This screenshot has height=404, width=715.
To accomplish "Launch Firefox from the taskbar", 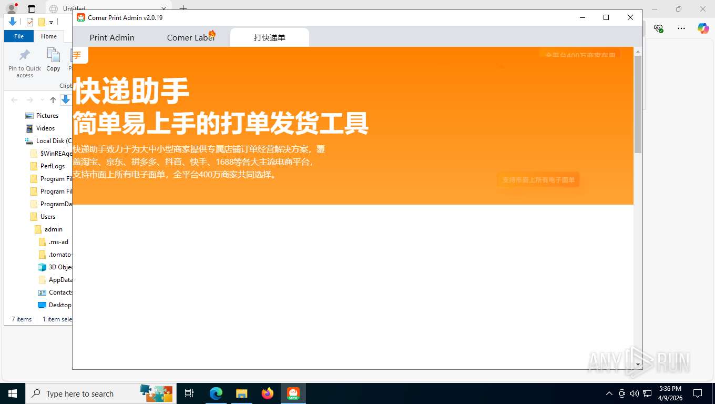I will (268, 393).
